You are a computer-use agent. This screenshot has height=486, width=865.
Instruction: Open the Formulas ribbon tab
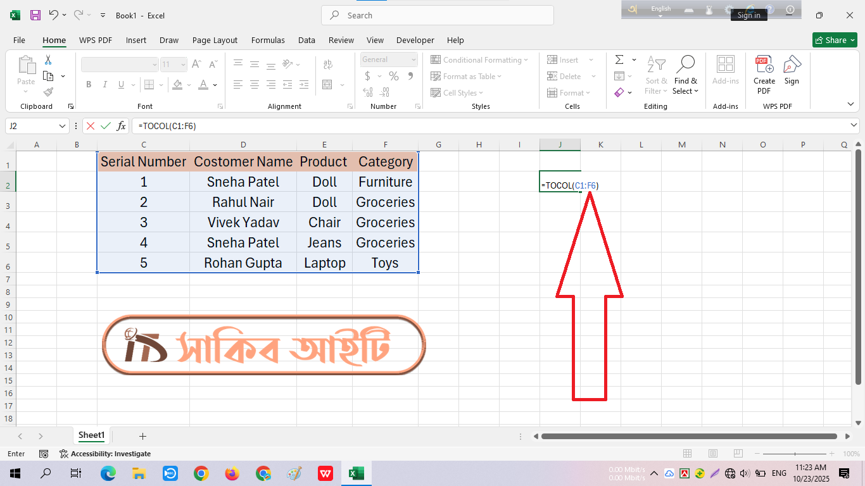point(268,40)
